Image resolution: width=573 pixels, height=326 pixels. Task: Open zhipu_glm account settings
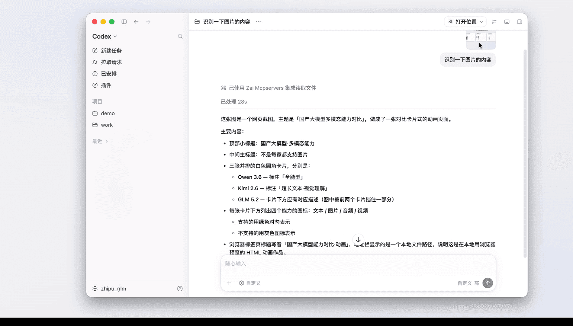click(x=109, y=289)
